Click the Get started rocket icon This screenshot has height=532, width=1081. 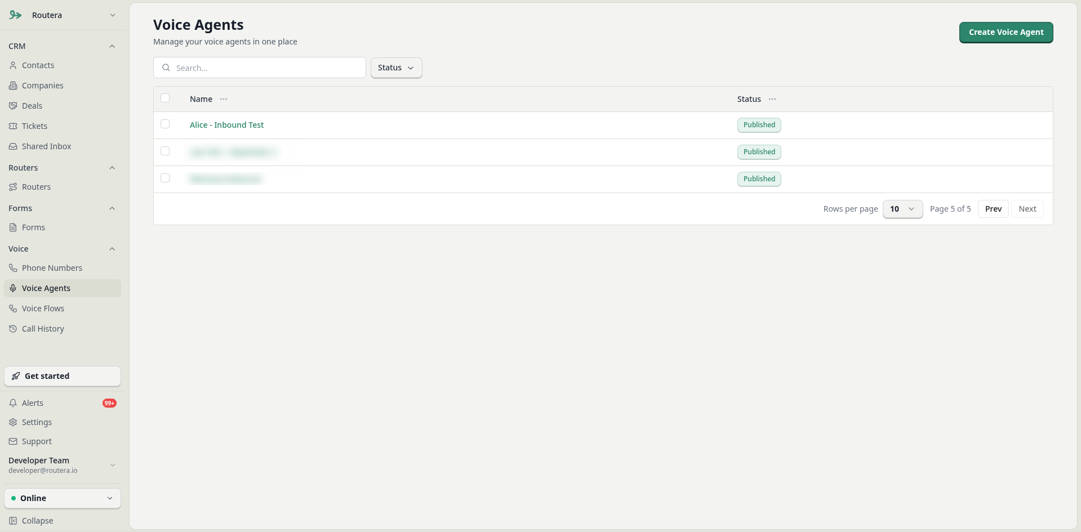[x=16, y=376]
